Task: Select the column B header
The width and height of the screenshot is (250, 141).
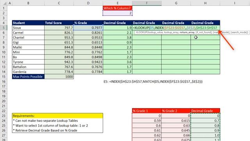Action: pyautogui.click(x=28, y=3)
